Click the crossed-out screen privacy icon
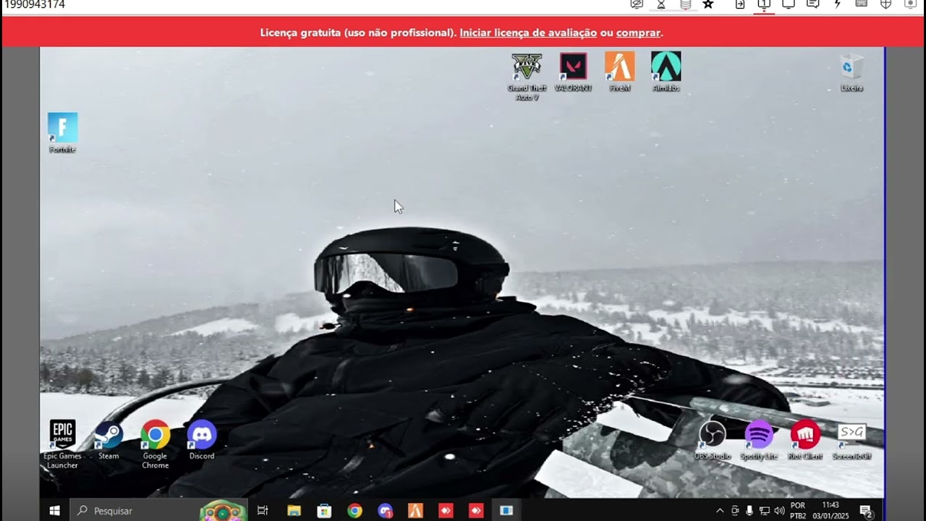This screenshot has height=521, width=926. pos(637,4)
